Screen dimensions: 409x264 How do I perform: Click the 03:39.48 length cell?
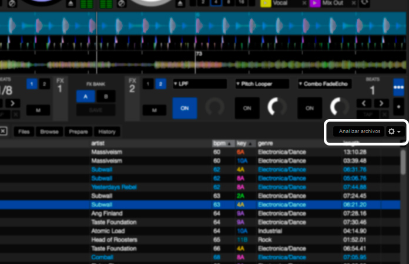pyautogui.click(x=355, y=161)
